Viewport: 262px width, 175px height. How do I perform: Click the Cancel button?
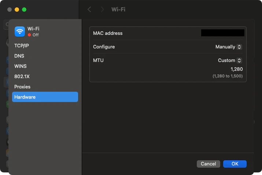(x=209, y=164)
